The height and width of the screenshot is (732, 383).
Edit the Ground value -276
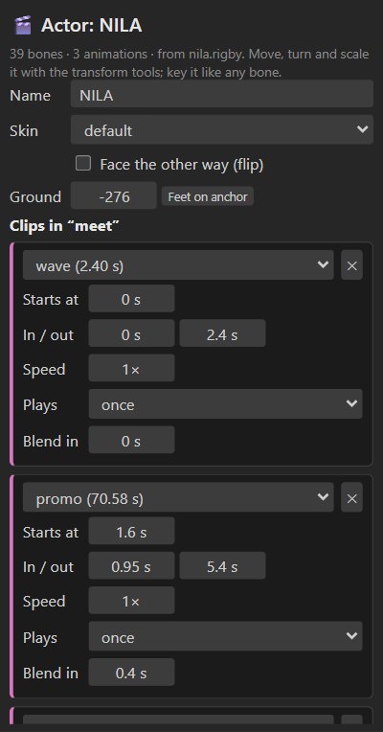114,196
